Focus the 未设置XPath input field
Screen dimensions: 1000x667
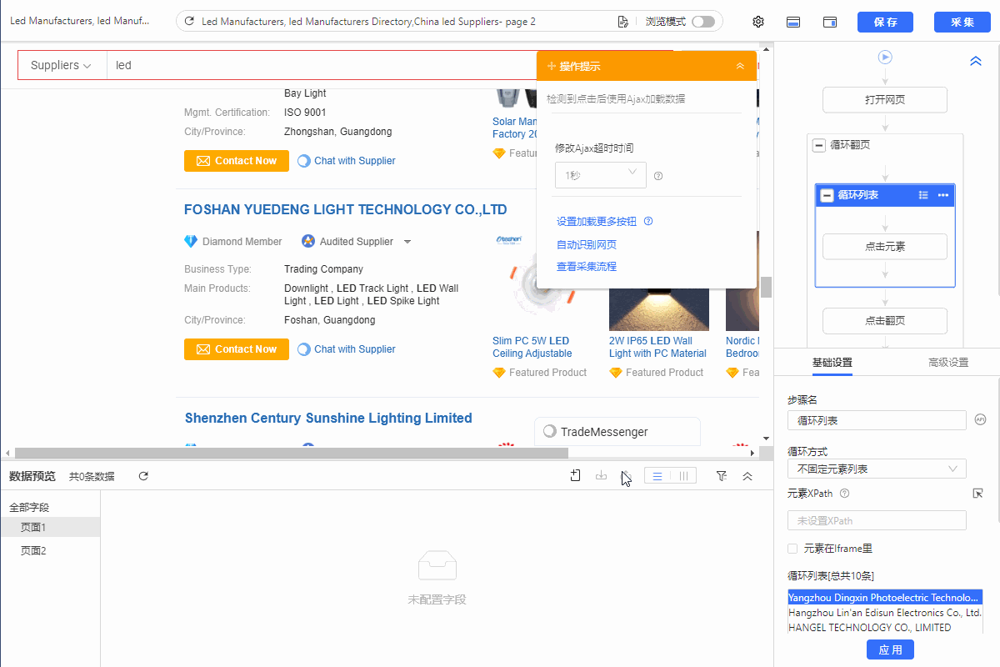(877, 520)
